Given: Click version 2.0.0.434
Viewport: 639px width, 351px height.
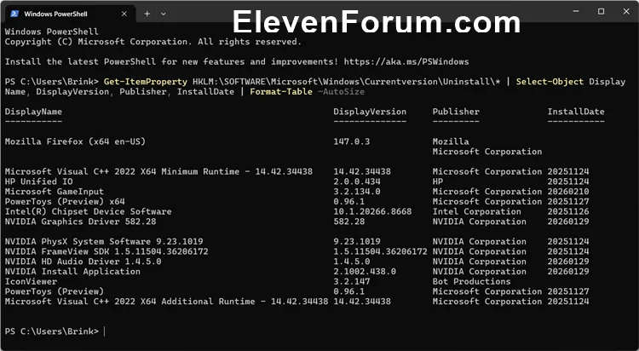Looking at the screenshot, I should coord(357,181).
